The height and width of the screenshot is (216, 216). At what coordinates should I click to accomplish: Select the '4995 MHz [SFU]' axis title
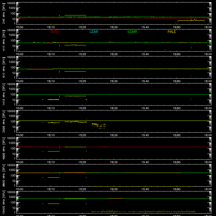4,148
